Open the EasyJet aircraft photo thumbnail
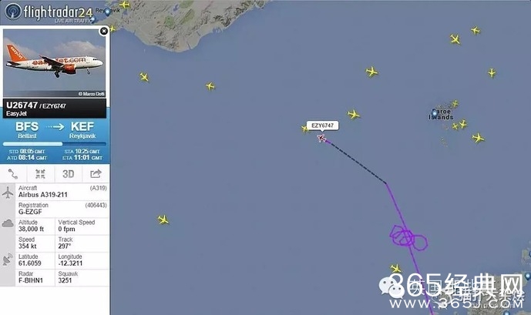Screen dimensions: 531x315 (54, 63)
